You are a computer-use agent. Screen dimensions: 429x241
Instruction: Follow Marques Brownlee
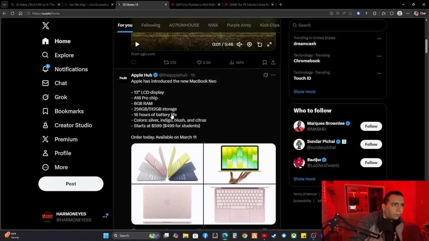(x=371, y=126)
